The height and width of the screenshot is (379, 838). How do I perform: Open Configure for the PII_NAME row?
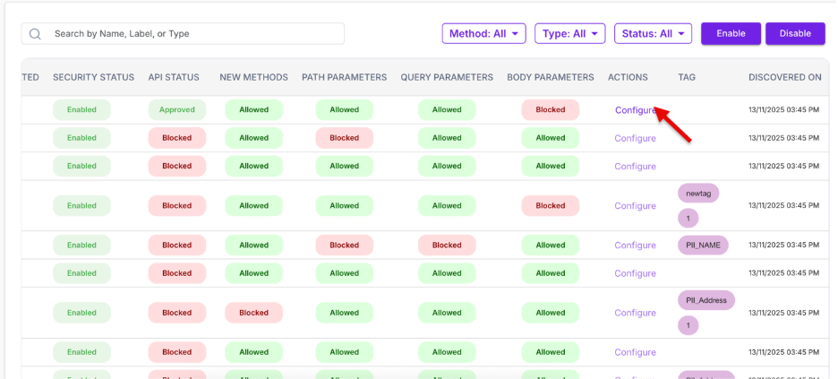[635, 245]
